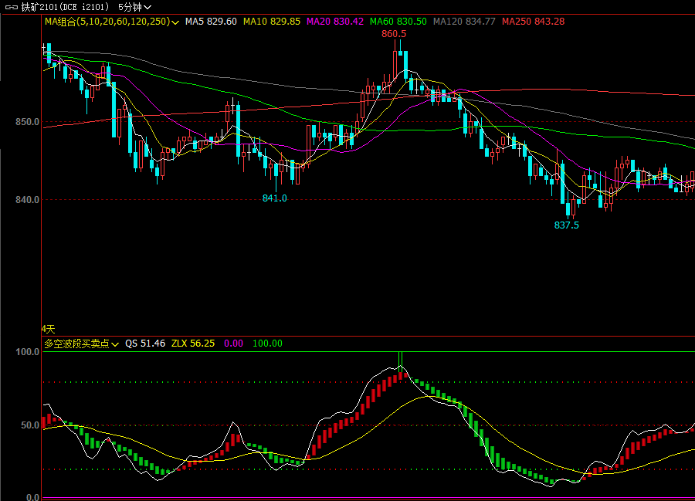Select the MA5 829.60 value label
The height and width of the screenshot is (501, 695).
click(211, 22)
